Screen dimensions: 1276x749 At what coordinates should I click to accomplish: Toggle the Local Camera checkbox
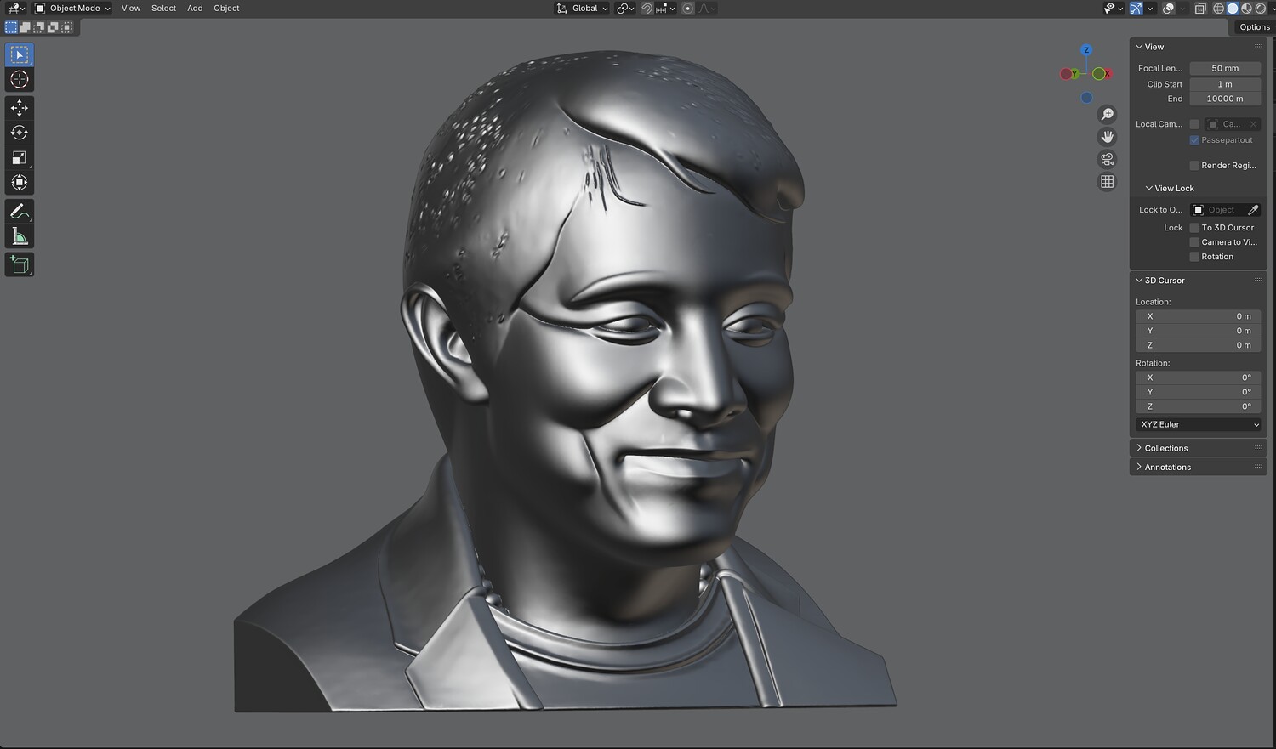[x=1194, y=124]
